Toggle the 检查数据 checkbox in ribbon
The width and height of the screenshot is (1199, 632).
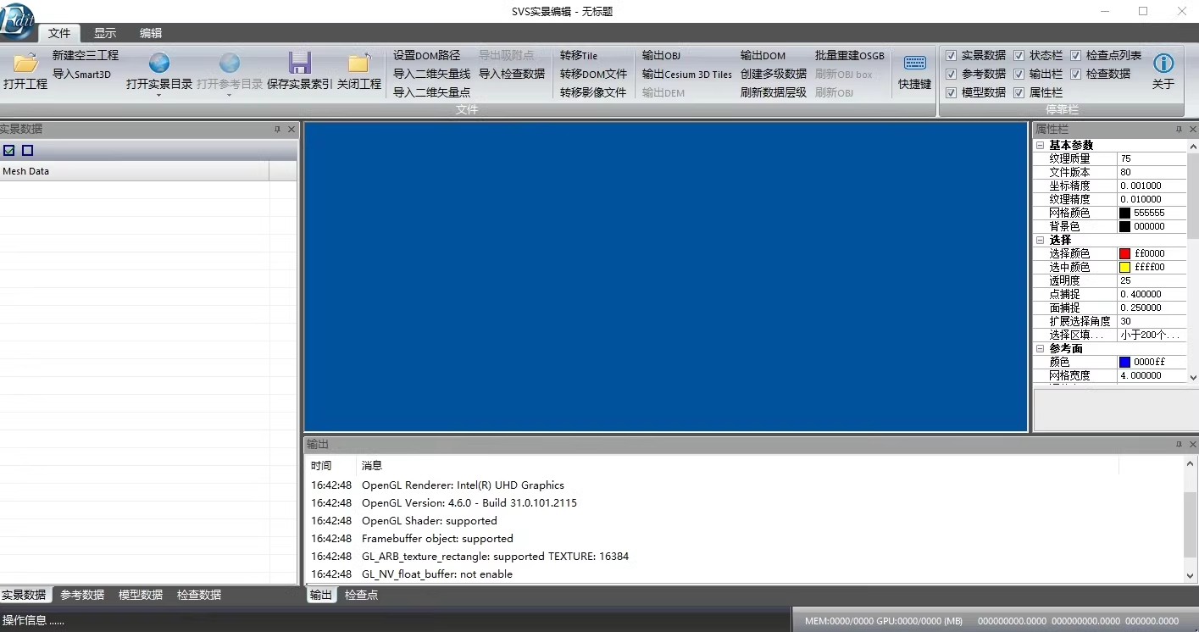(1075, 74)
